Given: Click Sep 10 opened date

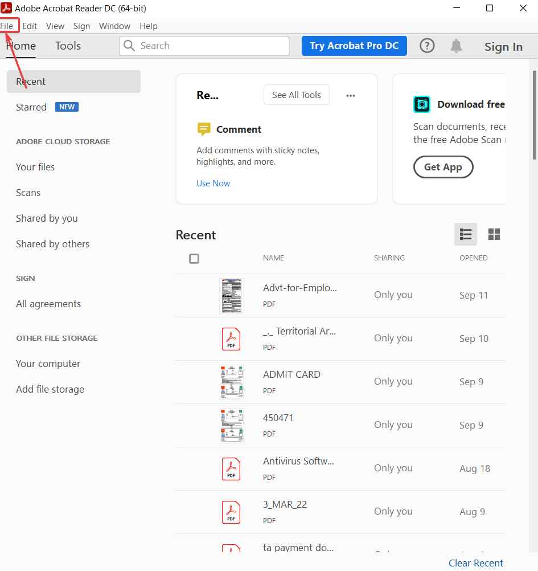Looking at the screenshot, I should coord(474,338).
